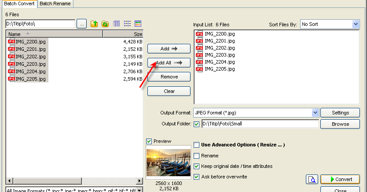The image size is (367, 192).
Task: Refresh the folder listing icon
Action: (105, 24)
